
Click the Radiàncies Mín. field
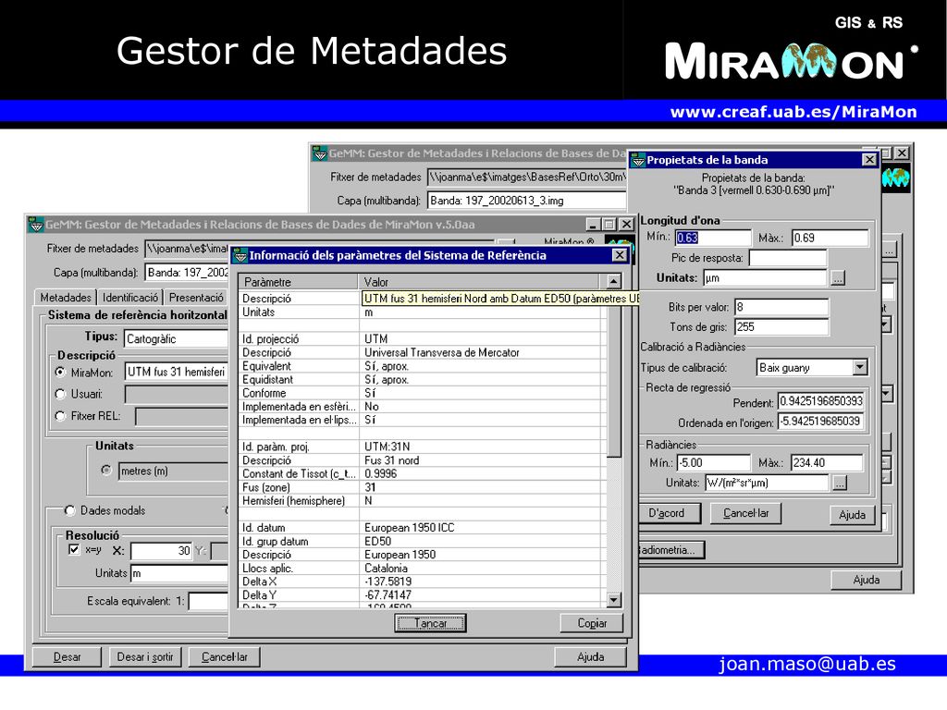point(713,463)
